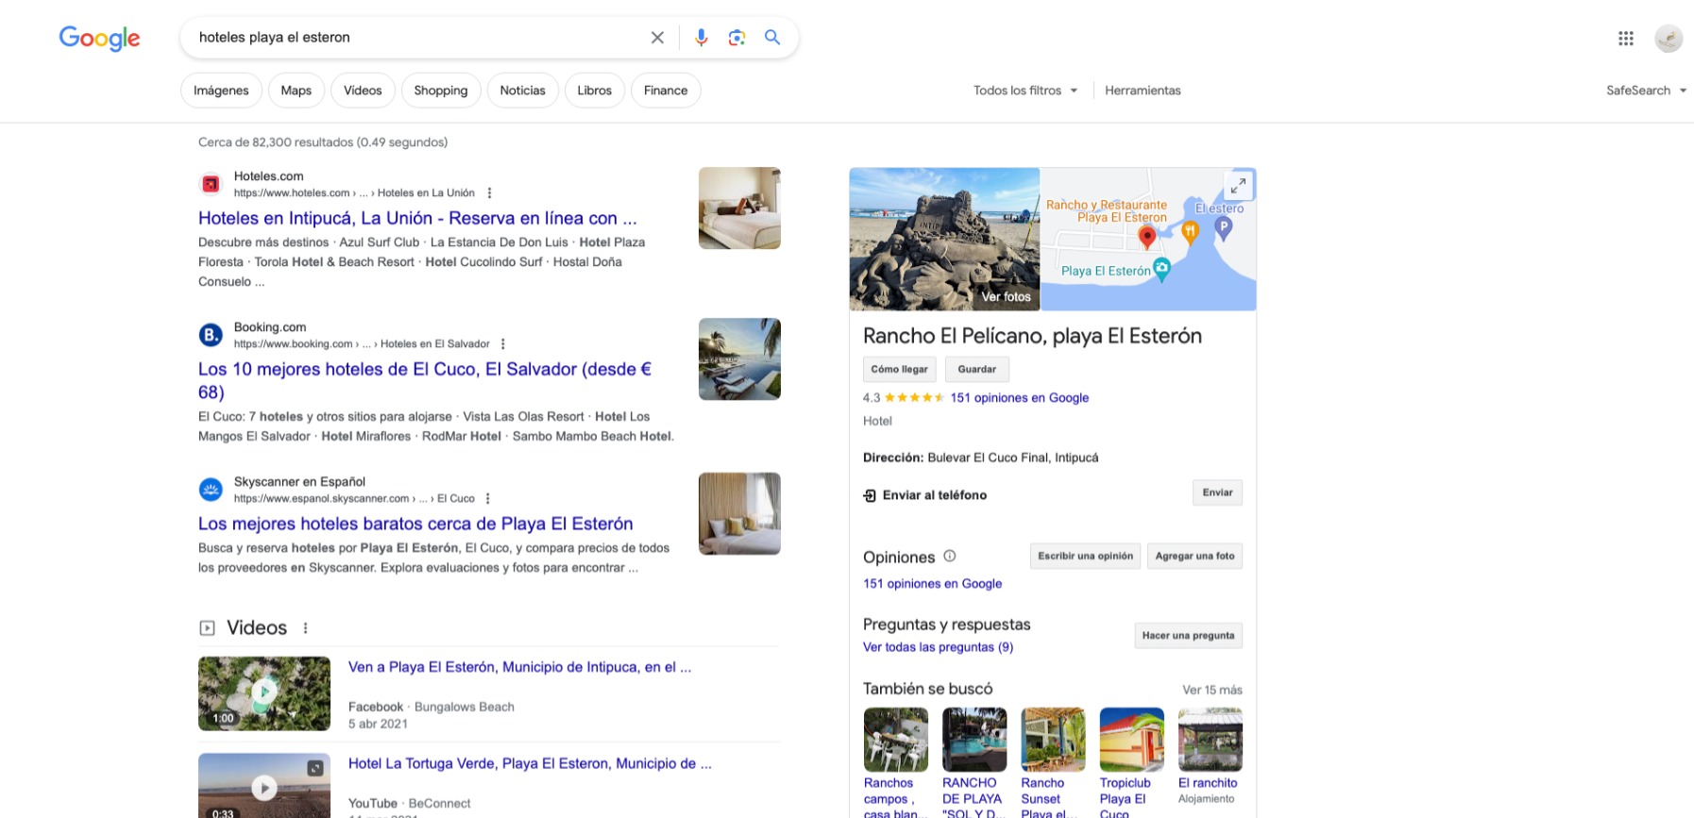Click the red location pin on map
The image size is (1694, 818).
(1147, 237)
